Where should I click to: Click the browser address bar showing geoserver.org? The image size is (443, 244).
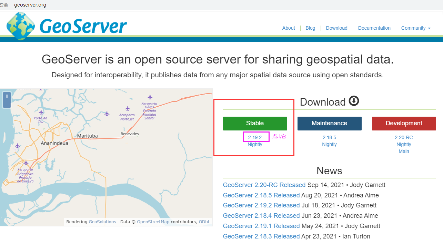[30, 5]
